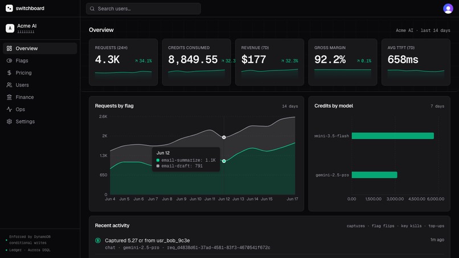Click the '1m ago' timestamp
The image size is (459, 258).
tap(437, 240)
